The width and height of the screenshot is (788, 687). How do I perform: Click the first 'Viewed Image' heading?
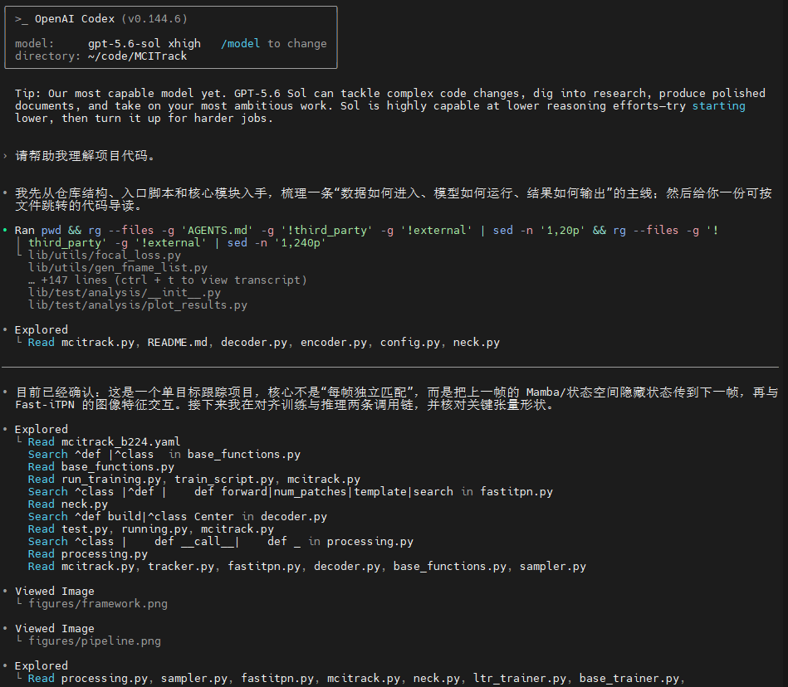(55, 592)
